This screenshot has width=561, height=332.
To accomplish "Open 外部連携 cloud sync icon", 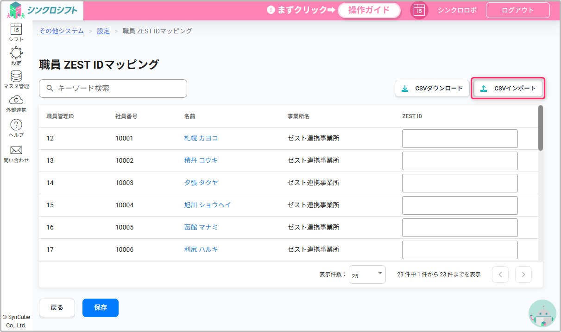I will [16, 101].
